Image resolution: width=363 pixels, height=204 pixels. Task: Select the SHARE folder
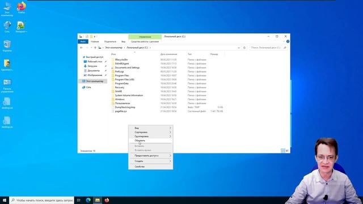point(119,91)
